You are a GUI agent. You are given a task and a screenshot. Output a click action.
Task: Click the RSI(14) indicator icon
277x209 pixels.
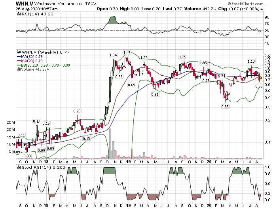point(18,14)
